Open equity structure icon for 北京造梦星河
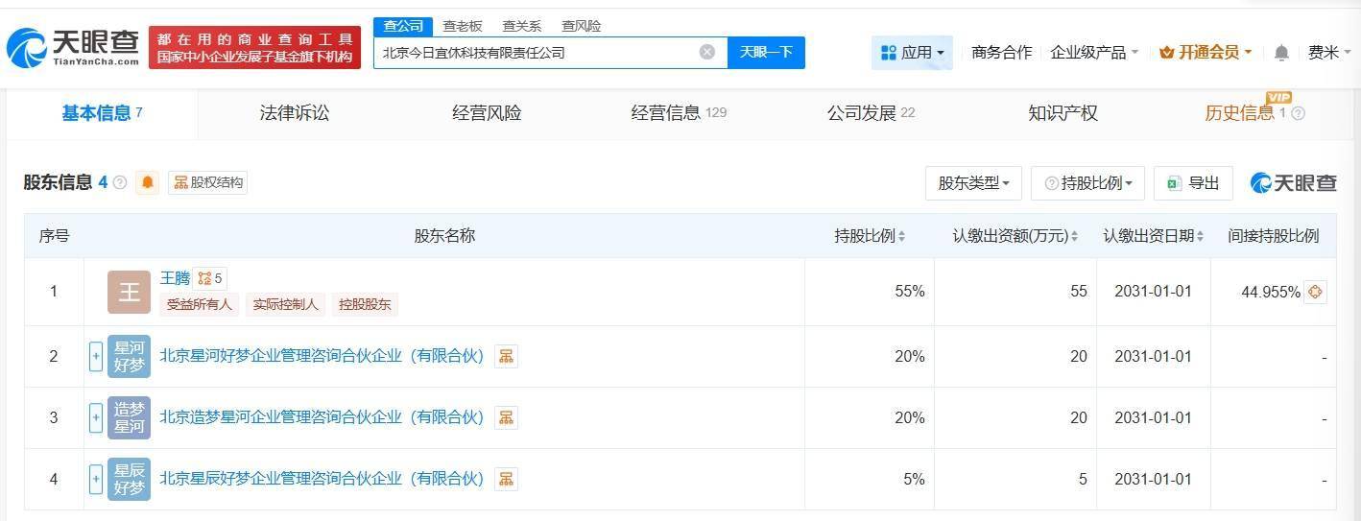 pyautogui.click(x=506, y=418)
